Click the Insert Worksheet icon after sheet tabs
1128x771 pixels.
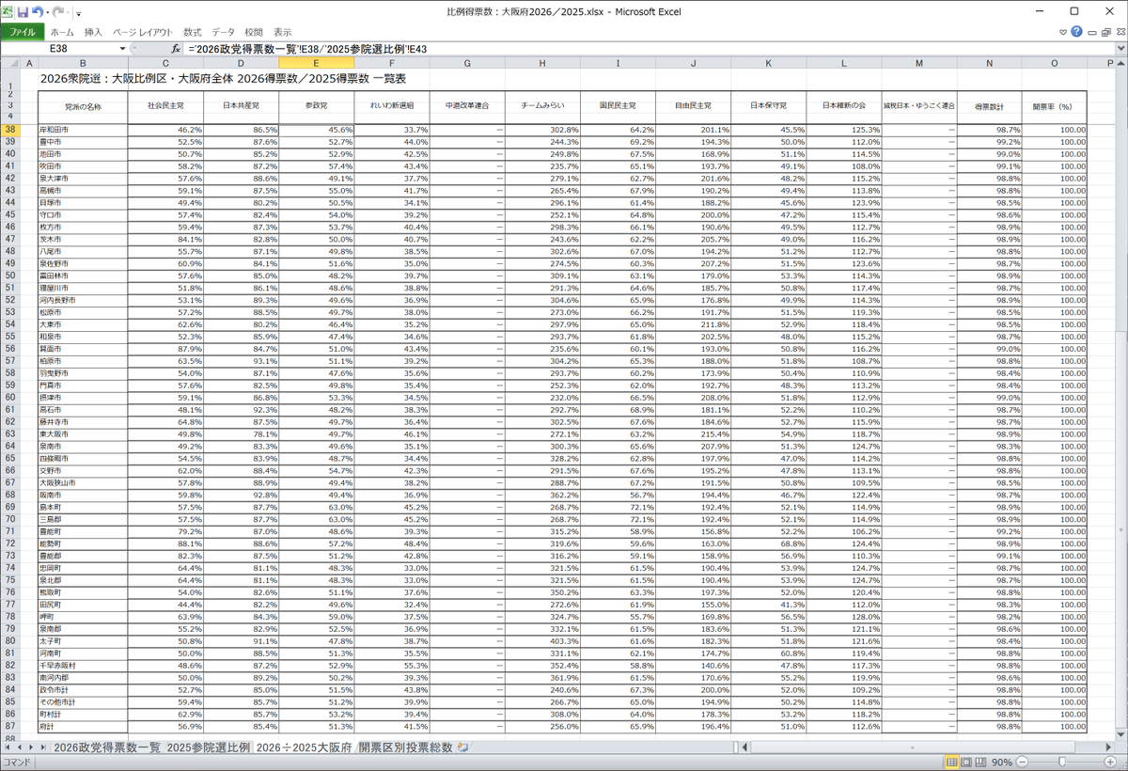463,747
